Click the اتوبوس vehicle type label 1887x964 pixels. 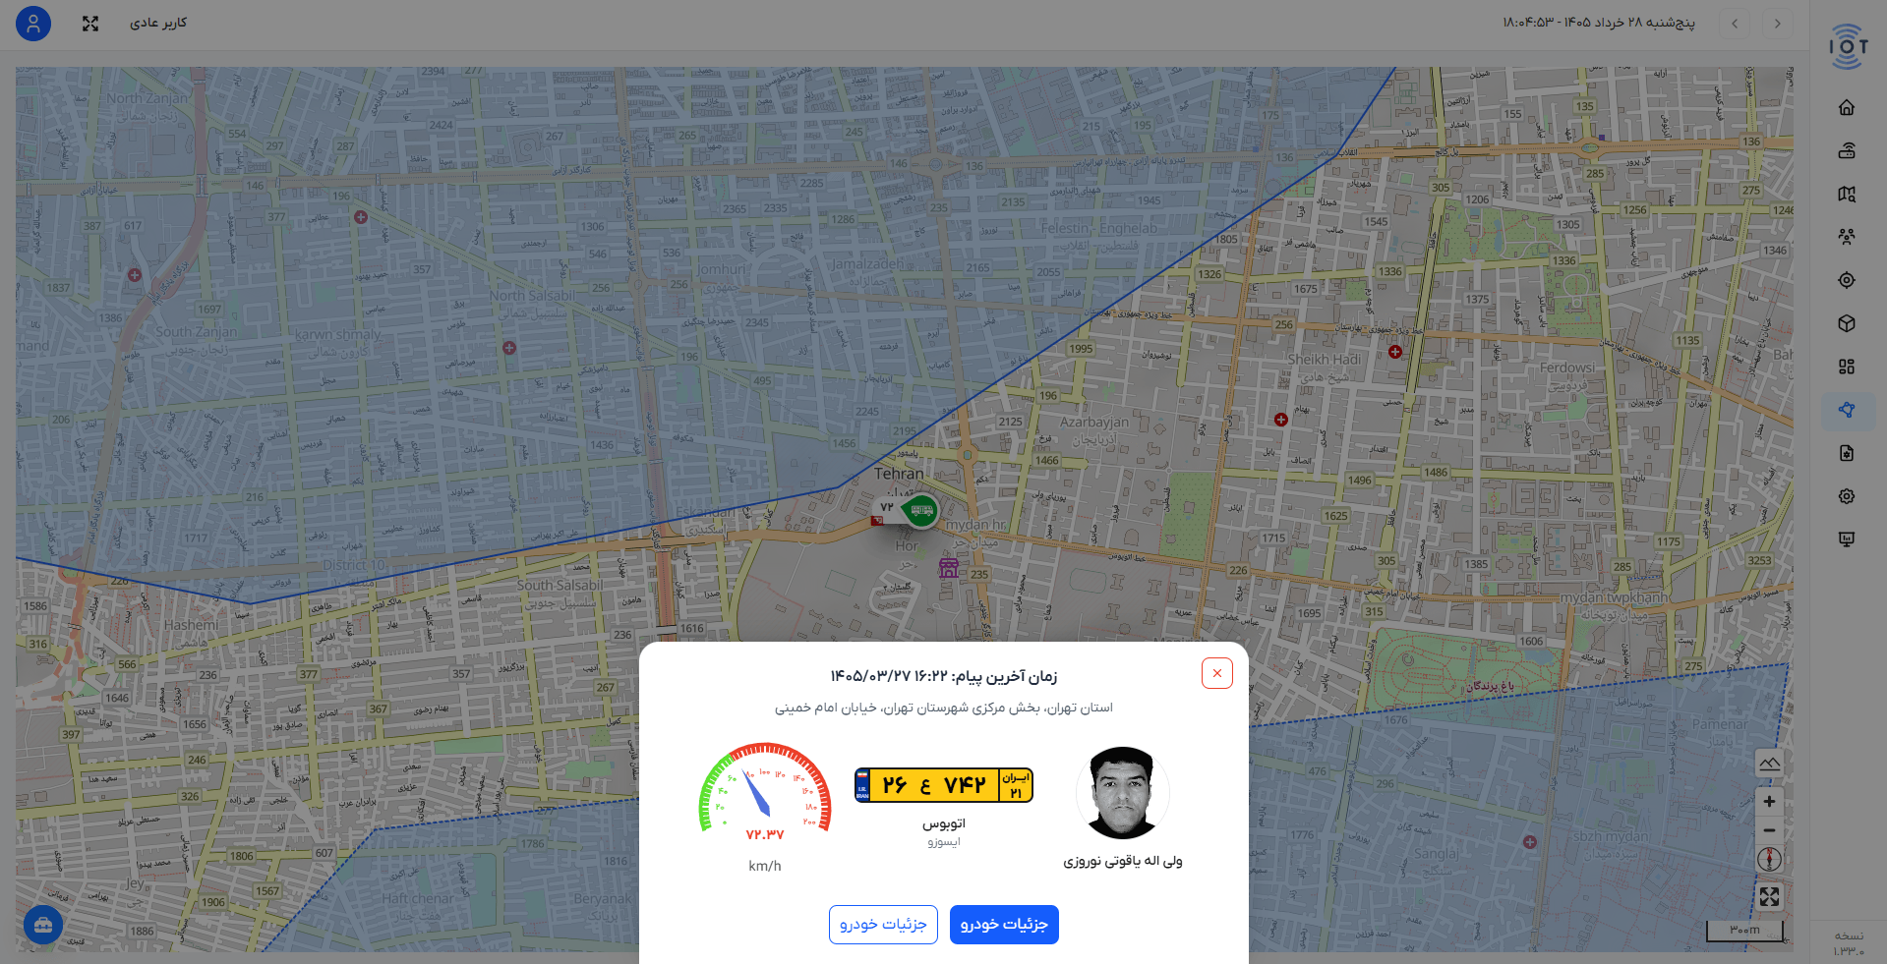tap(944, 823)
